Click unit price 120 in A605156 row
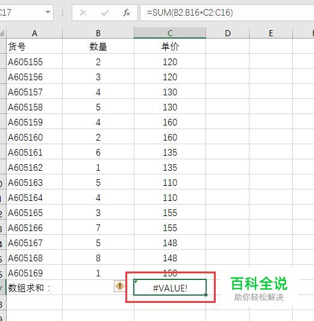Viewport: 314px width, 321px height. (170, 77)
